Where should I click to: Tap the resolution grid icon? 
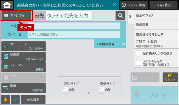point(6,57)
